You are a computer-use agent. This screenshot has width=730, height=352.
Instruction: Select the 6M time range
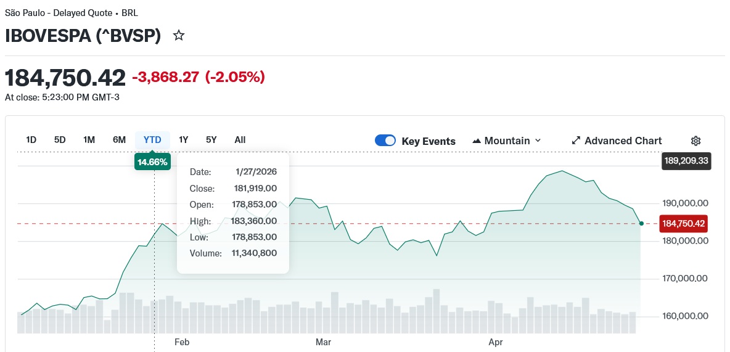(x=119, y=140)
